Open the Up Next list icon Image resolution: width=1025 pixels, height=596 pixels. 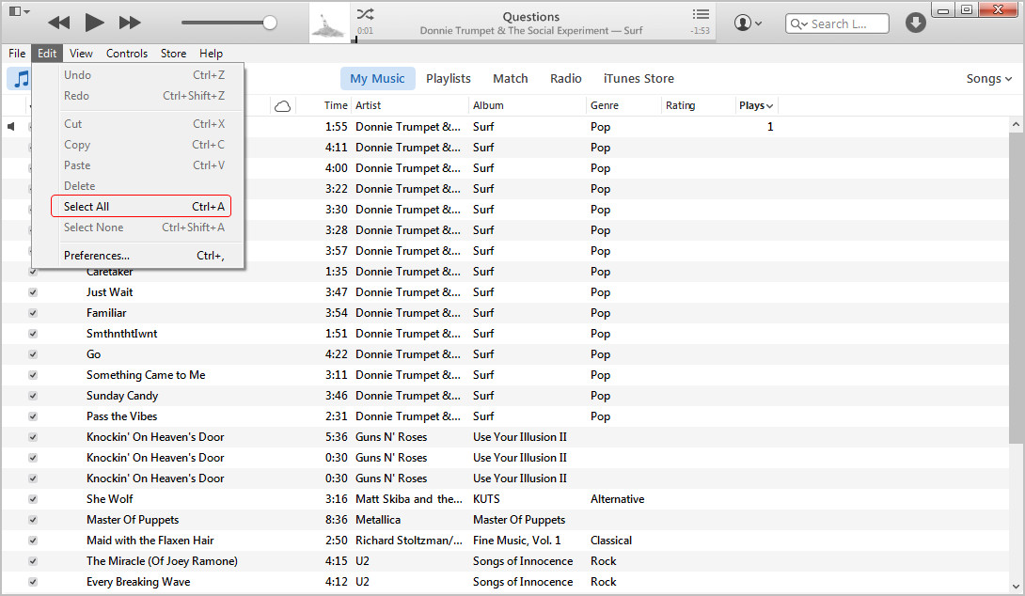point(701,14)
